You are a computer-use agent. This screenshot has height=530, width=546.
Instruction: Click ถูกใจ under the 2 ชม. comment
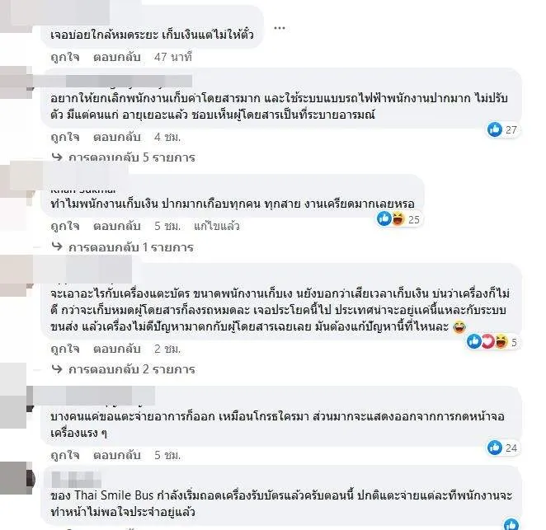(65, 349)
